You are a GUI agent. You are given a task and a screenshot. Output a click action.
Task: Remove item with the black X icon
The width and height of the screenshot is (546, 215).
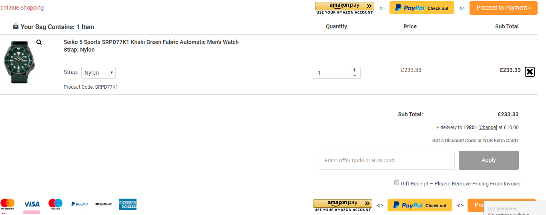530,72
